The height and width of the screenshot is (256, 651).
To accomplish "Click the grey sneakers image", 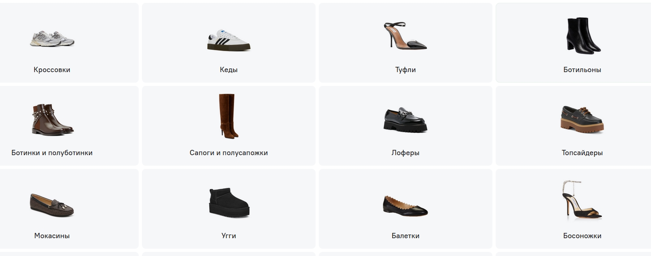I will (52, 39).
